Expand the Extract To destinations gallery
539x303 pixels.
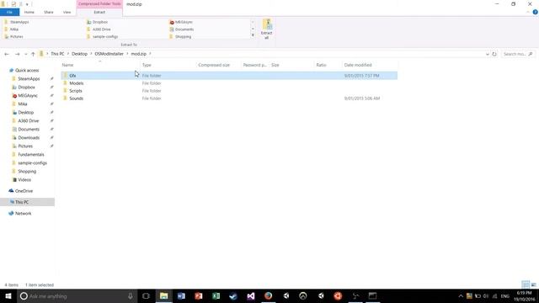click(253, 35)
